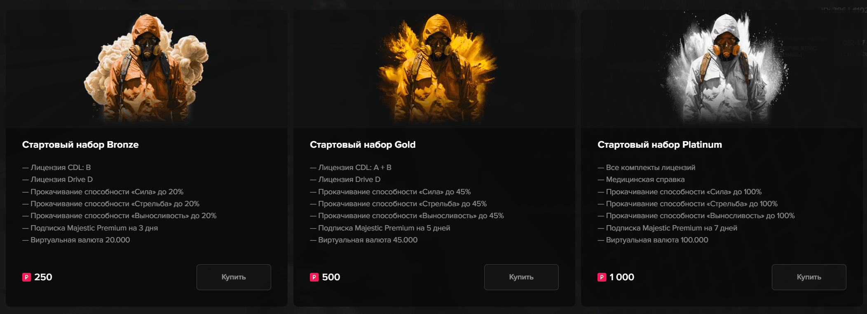The width and height of the screenshot is (867, 314).
Task: Click the Platinum price 1 000
Action: coord(622,277)
